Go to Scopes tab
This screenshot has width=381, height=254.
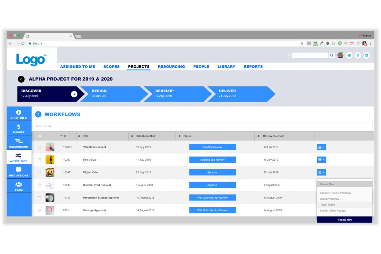click(x=111, y=67)
